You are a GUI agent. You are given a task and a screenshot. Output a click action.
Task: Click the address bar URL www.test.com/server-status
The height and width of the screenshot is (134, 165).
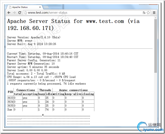[x=48, y=13]
